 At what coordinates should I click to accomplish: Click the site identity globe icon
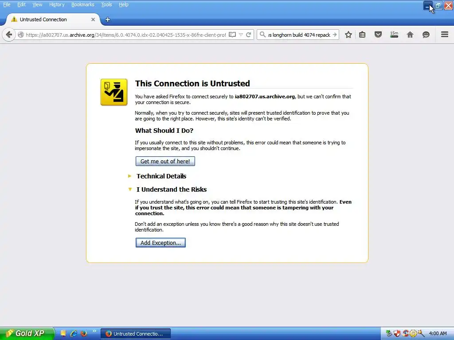tap(20, 35)
